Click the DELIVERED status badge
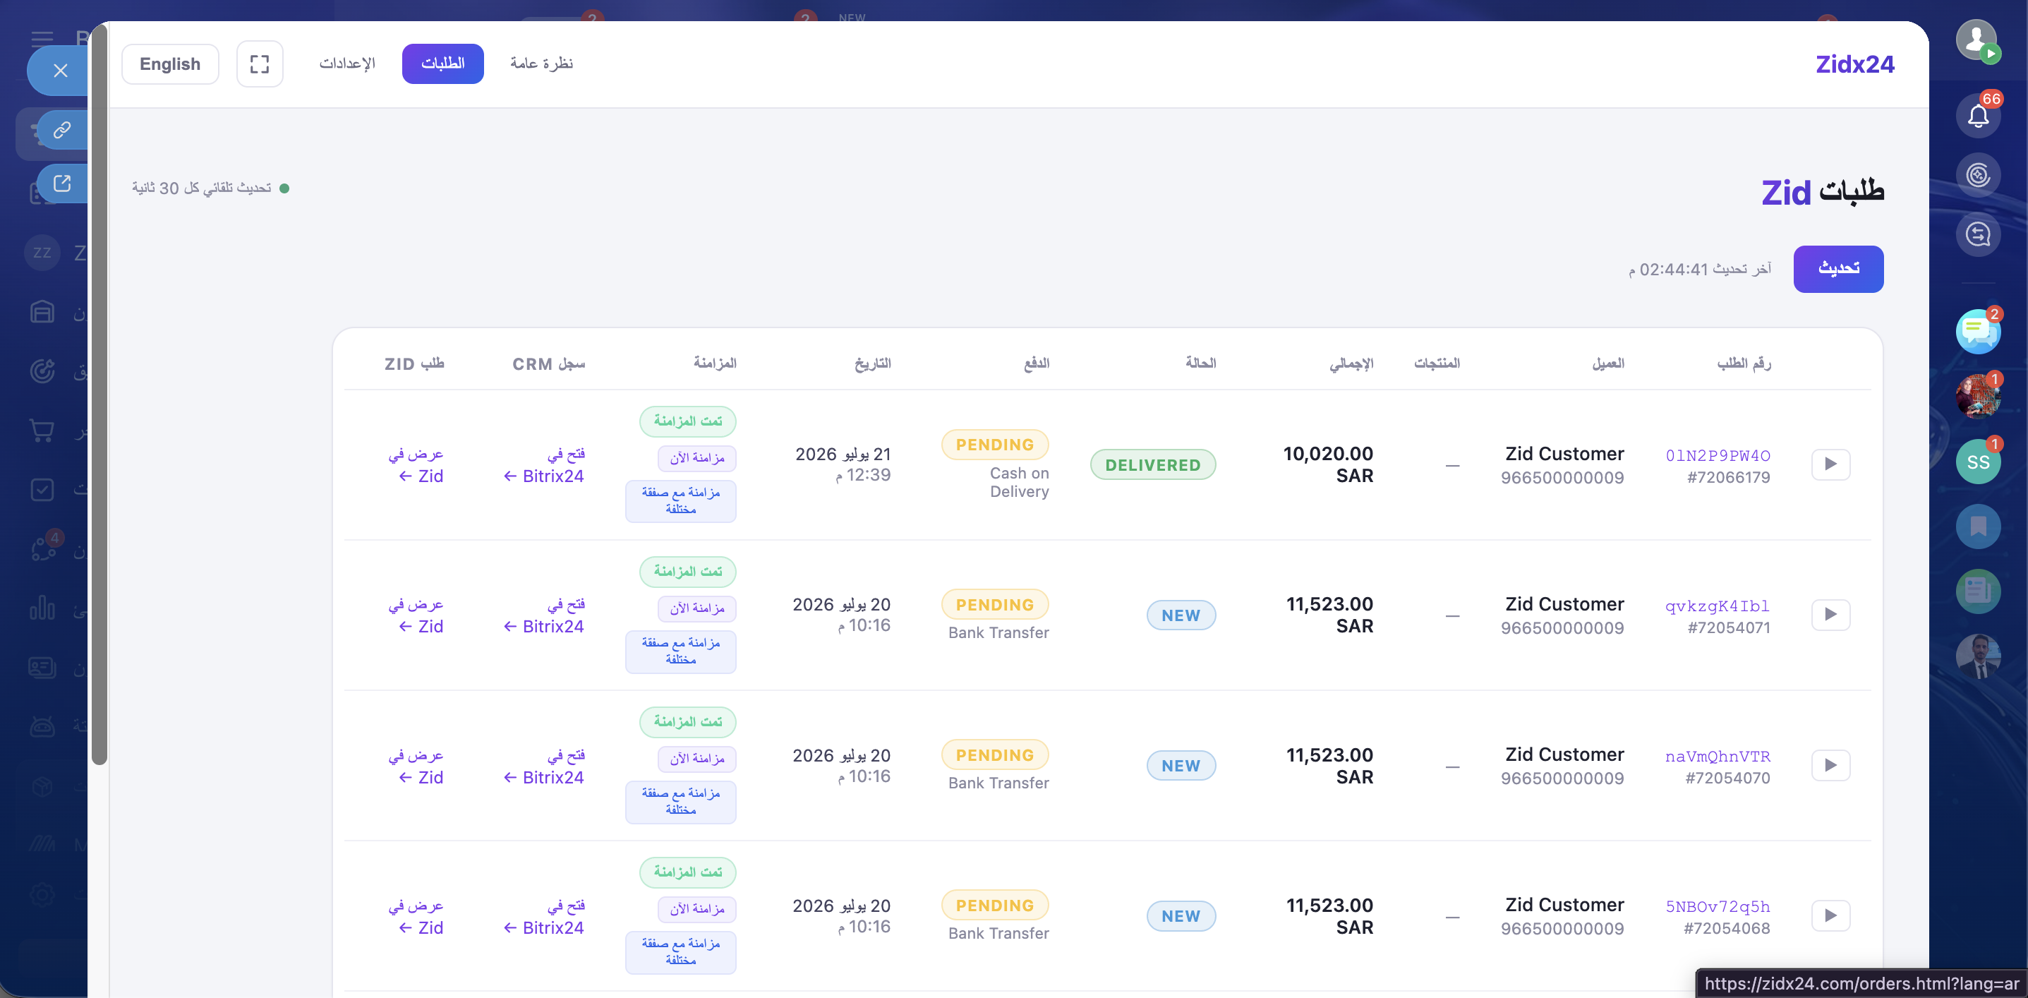The width and height of the screenshot is (2028, 998). click(1152, 464)
